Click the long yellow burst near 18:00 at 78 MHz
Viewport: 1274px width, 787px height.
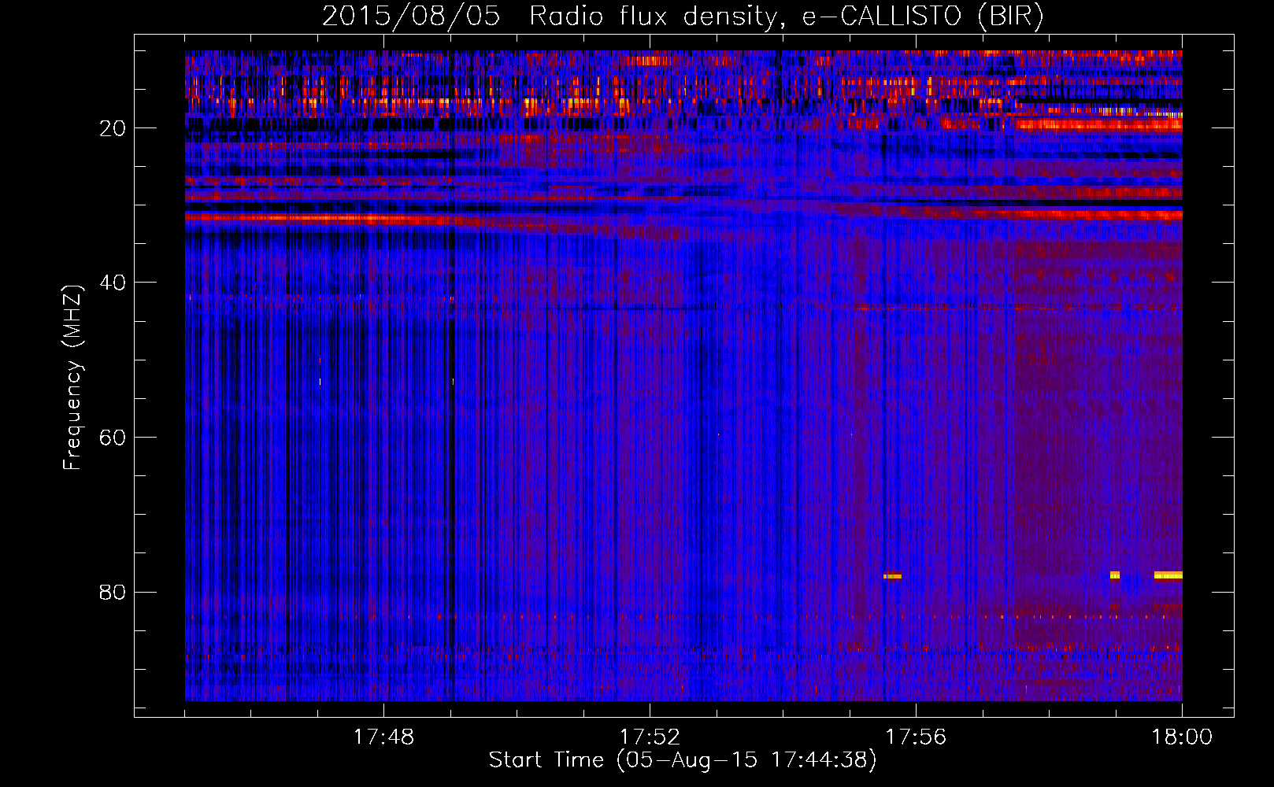pyautogui.click(x=1168, y=575)
